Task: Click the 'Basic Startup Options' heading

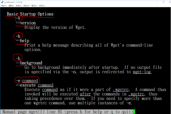Action: click(x=30, y=14)
